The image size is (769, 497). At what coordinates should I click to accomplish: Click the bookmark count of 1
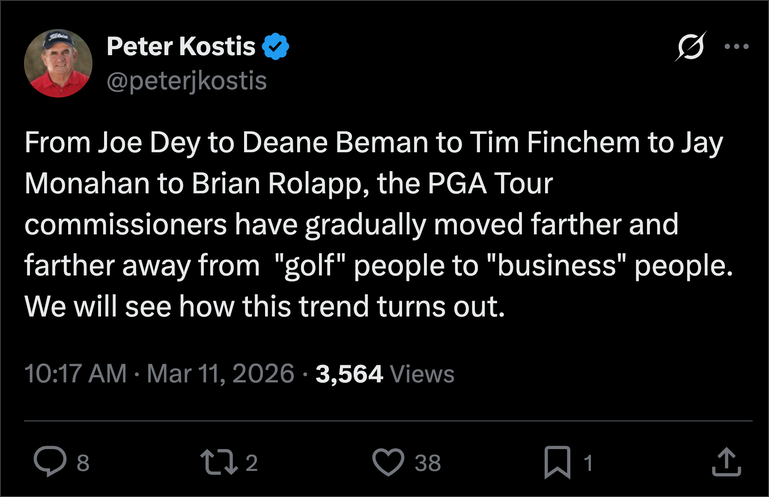coord(588,463)
